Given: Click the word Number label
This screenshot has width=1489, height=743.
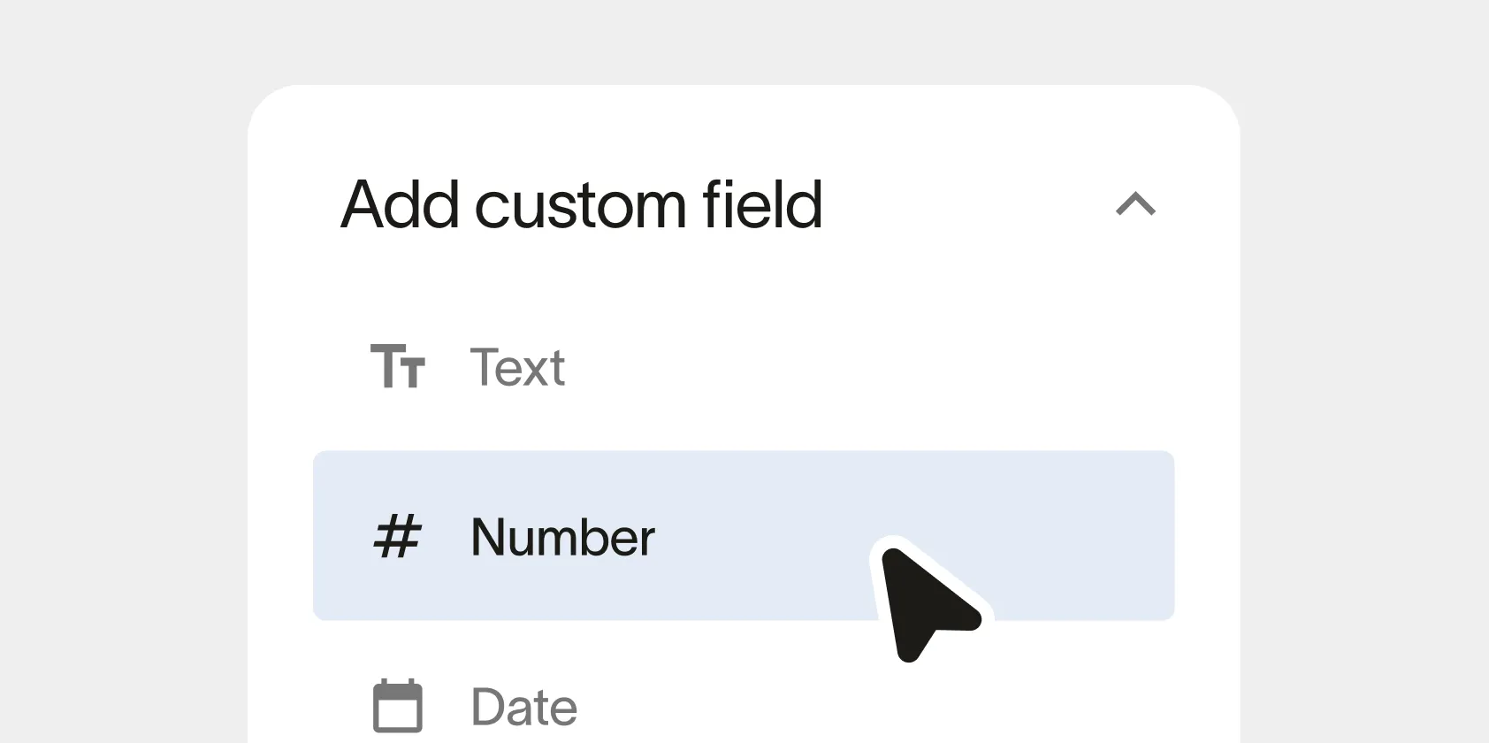Looking at the screenshot, I should pyautogui.click(x=563, y=537).
